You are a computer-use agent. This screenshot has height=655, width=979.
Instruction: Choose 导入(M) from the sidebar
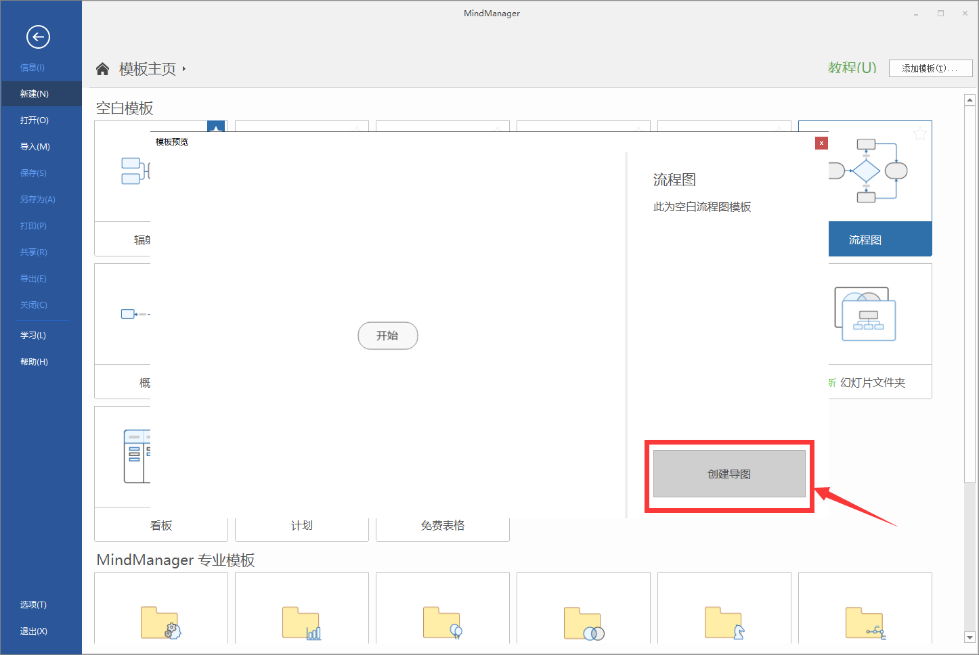click(35, 147)
